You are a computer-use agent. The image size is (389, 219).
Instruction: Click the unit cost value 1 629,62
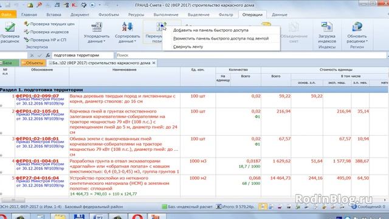(281, 161)
